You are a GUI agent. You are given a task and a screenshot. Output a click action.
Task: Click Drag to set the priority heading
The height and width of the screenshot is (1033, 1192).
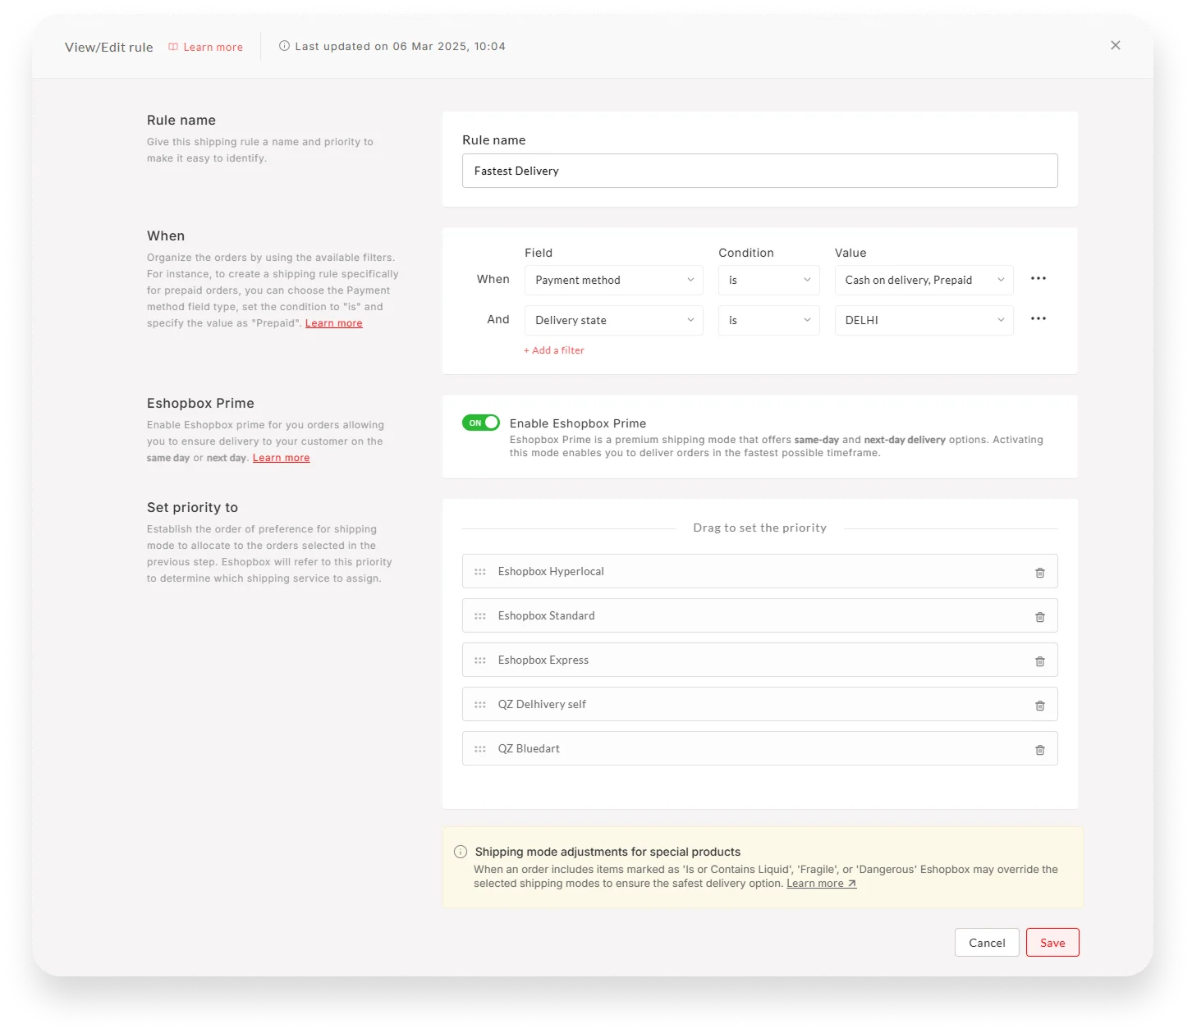759,528
